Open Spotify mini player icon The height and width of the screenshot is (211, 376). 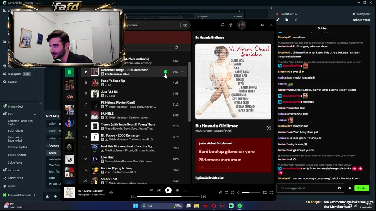[x=265, y=193]
